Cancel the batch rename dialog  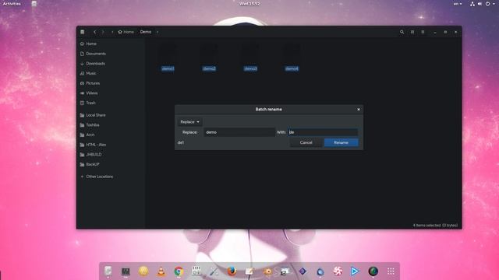[306, 142]
